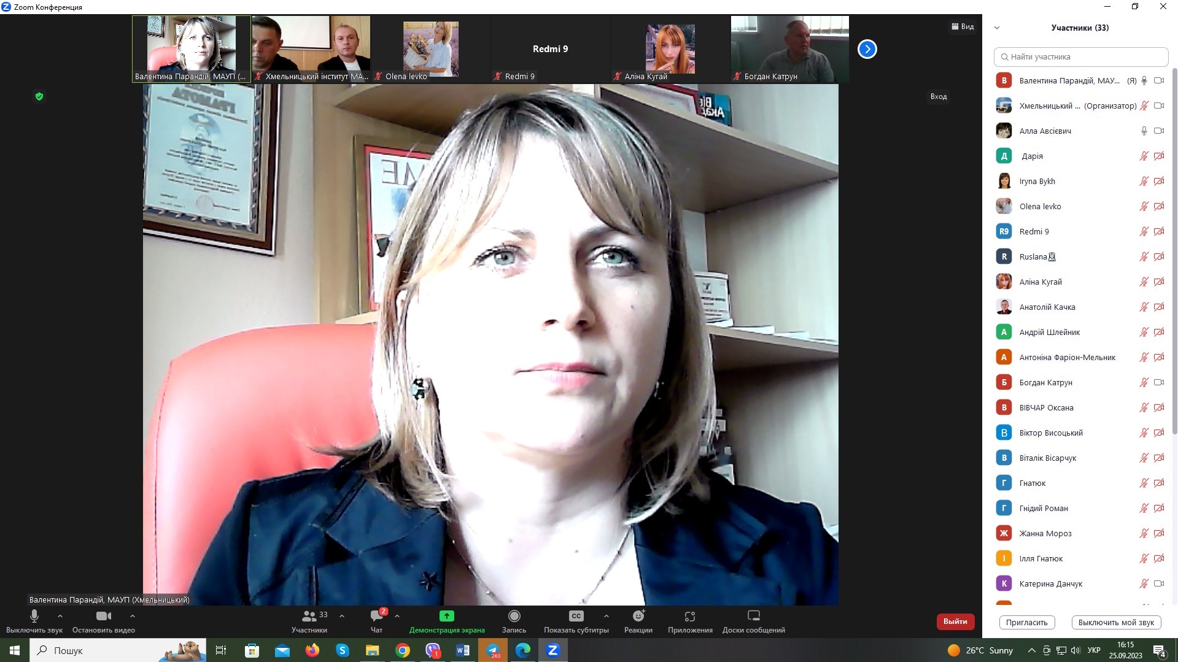Screen dimensions: 1178x662
Task: Select Богдан Катрун video thumbnail
Action: (790, 49)
